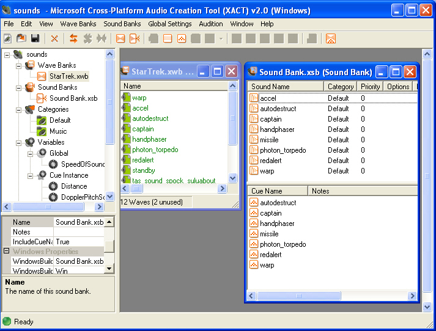Collapse the Windows Properties section
Viewport: 436px width, 331px height.
pyautogui.click(x=6, y=251)
